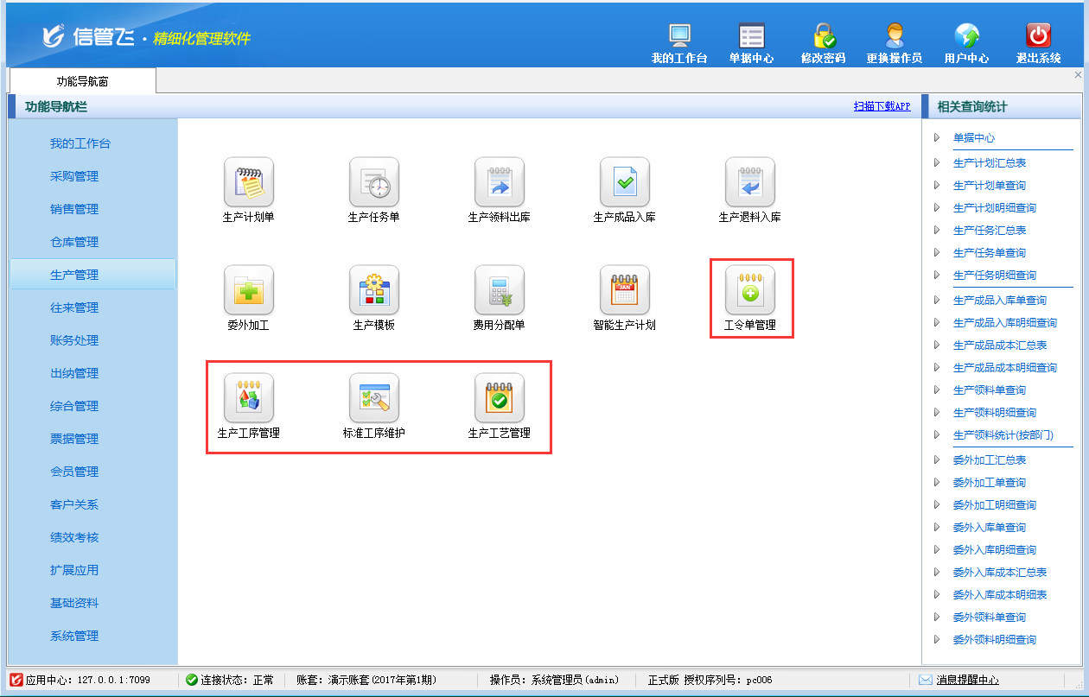Select 仓库管理 in the navigation sidebar
This screenshot has height=697, width=1089.
tap(74, 242)
